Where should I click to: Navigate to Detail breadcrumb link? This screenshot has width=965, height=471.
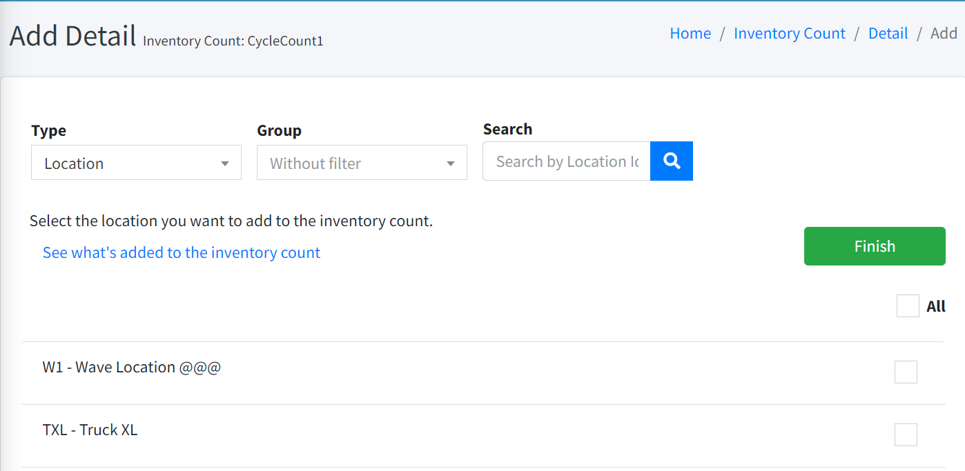pos(888,33)
